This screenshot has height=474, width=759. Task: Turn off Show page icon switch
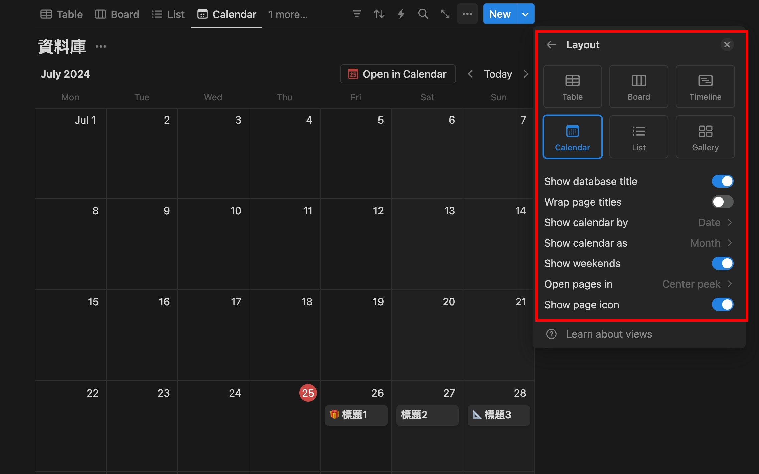pyautogui.click(x=722, y=305)
